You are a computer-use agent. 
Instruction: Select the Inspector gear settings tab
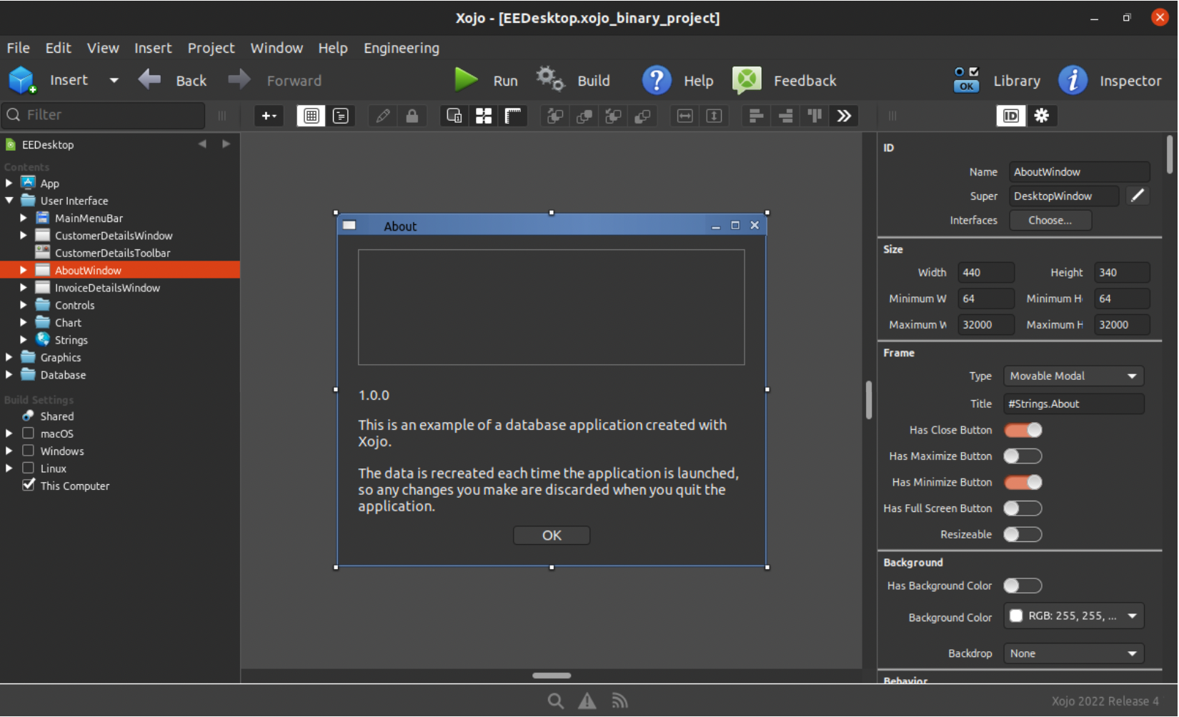click(1042, 116)
